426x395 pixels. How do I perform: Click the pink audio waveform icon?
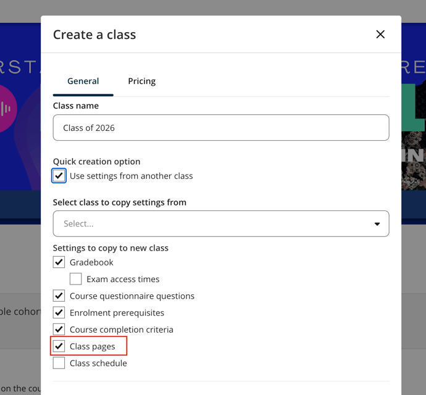click(x=6, y=109)
